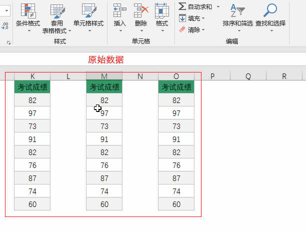Click the 自动求和 label
This screenshot has width=306, height=233.
point(200,7)
